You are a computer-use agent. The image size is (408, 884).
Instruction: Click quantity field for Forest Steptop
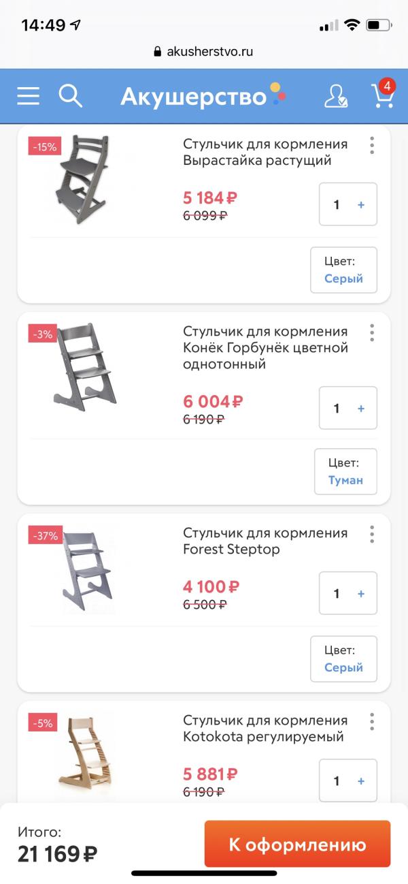(x=337, y=593)
